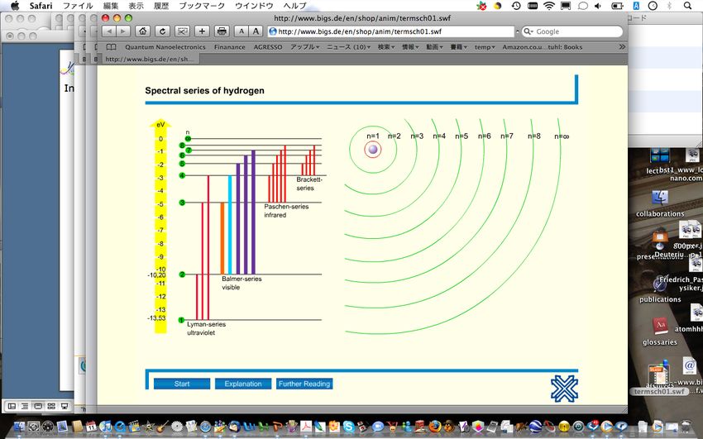Open the 表示 menu
The height and width of the screenshot is (439, 703).
[136, 6]
